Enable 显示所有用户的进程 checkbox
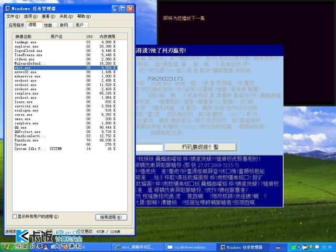This screenshot has height=252, width=336. pos(14,216)
